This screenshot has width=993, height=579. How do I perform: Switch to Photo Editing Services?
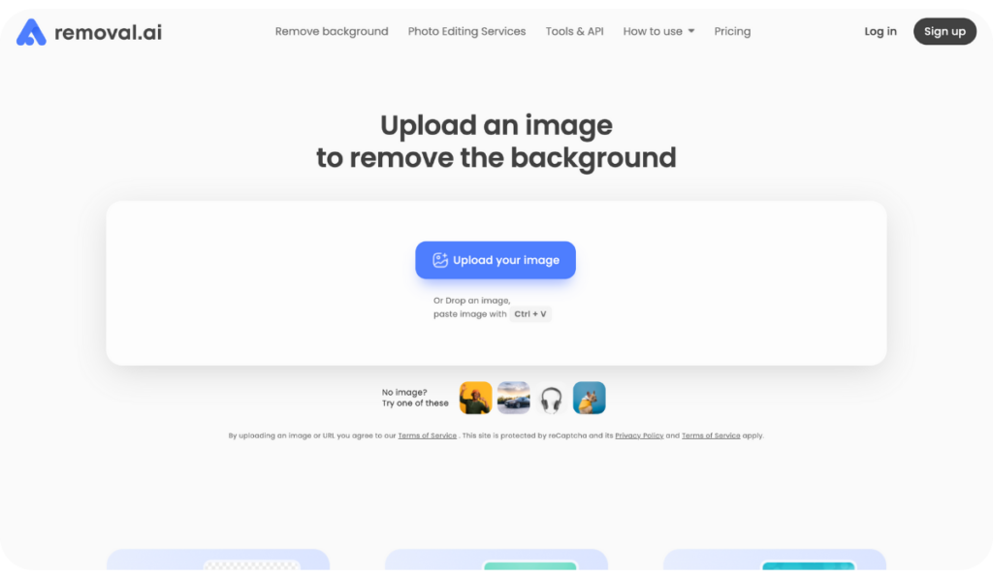(x=466, y=31)
